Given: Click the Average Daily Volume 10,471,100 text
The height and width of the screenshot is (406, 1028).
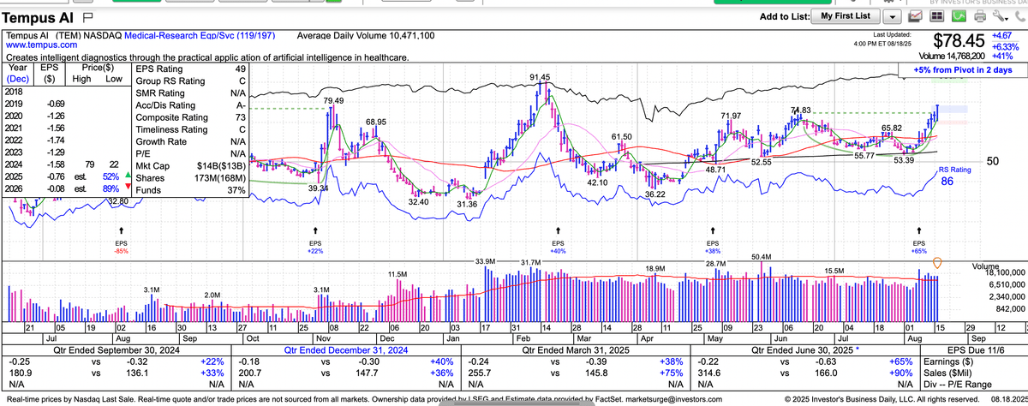Looking at the screenshot, I should [x=365, y=36].
